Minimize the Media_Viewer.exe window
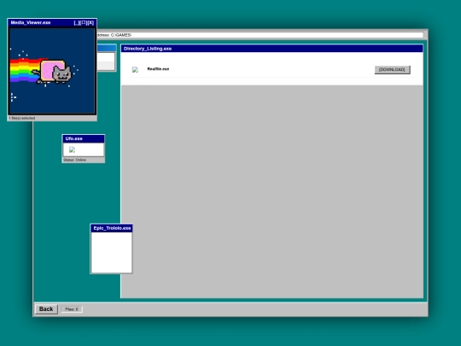 (x=77, y=23)
